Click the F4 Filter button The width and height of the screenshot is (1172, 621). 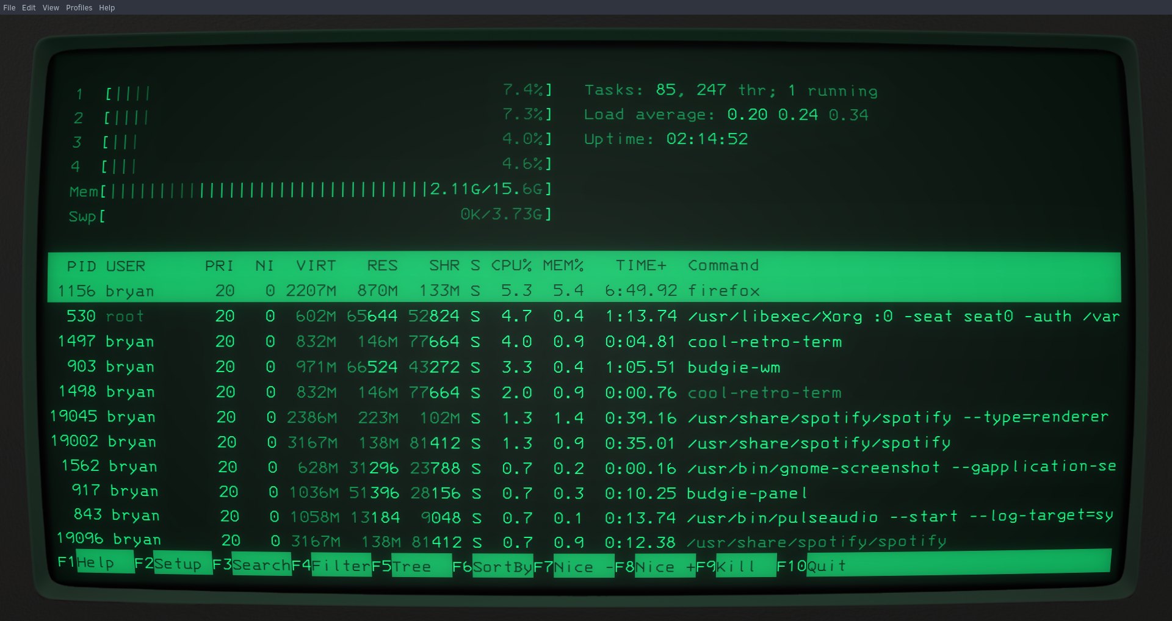[x=331, y=565]
